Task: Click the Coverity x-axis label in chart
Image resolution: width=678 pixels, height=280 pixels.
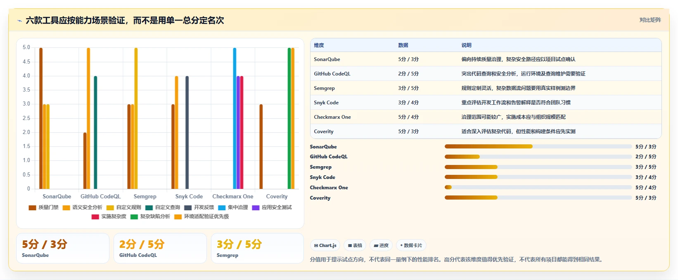Action: coord(277,197)
